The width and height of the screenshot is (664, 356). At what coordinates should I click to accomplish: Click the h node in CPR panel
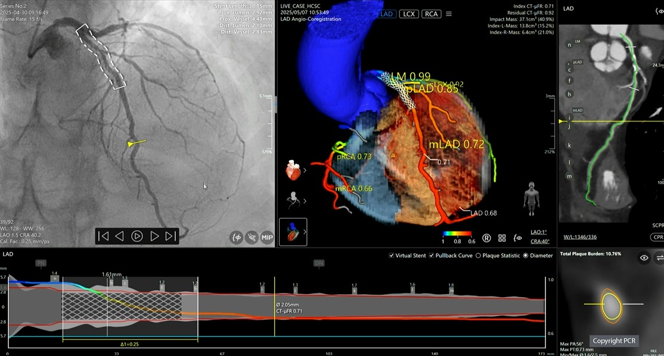click(x=569, y=94)
